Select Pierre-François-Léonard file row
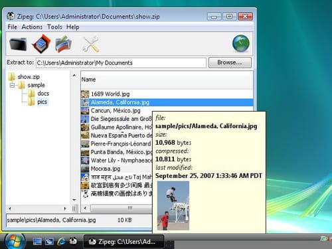This screenshot has height=249, width=332. (116, 143)
